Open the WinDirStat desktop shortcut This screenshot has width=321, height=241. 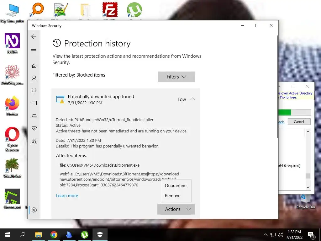pyautogui.click(x=12, y=168)
